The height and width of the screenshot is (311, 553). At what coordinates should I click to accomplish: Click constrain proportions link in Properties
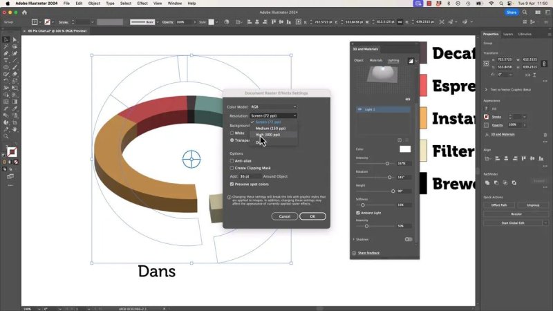pyautogui.click(x=544, y=64)
